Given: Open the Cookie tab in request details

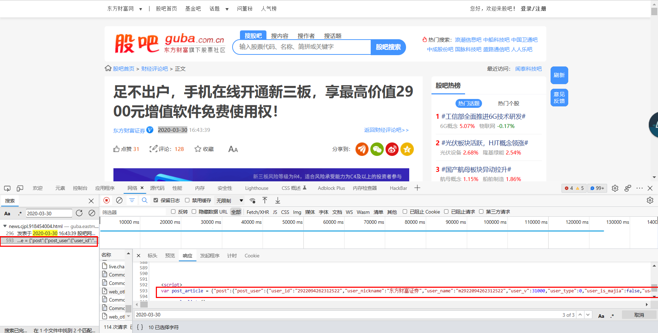Looking at the screenshot, I should click(252, 256).
